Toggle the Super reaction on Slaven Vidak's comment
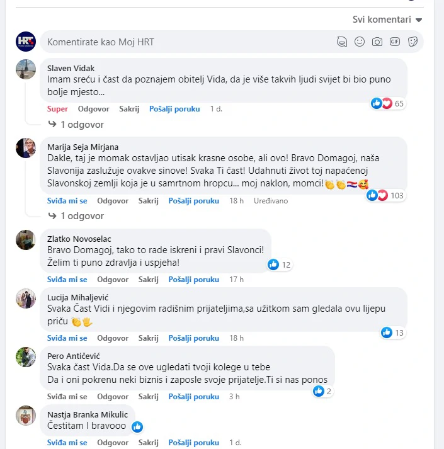The image size is (444, 449). [x=57, y=109]
